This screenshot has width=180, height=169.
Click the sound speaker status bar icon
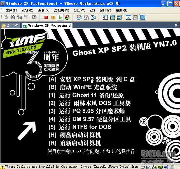tap(166, 167)
